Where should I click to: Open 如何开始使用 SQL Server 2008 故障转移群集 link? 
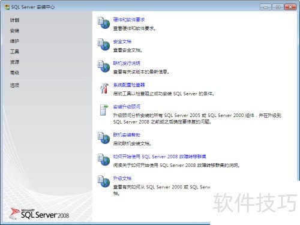160,157
